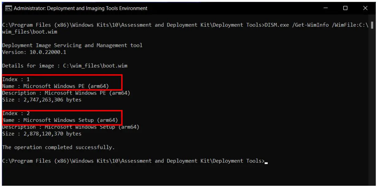Click the size value 2,878,120,370 bytes
The width and height of the screenshot is (378, 187).
(51, 134)
